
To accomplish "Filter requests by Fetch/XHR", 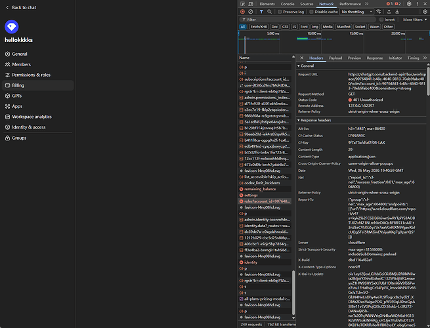I will (259, 27).
